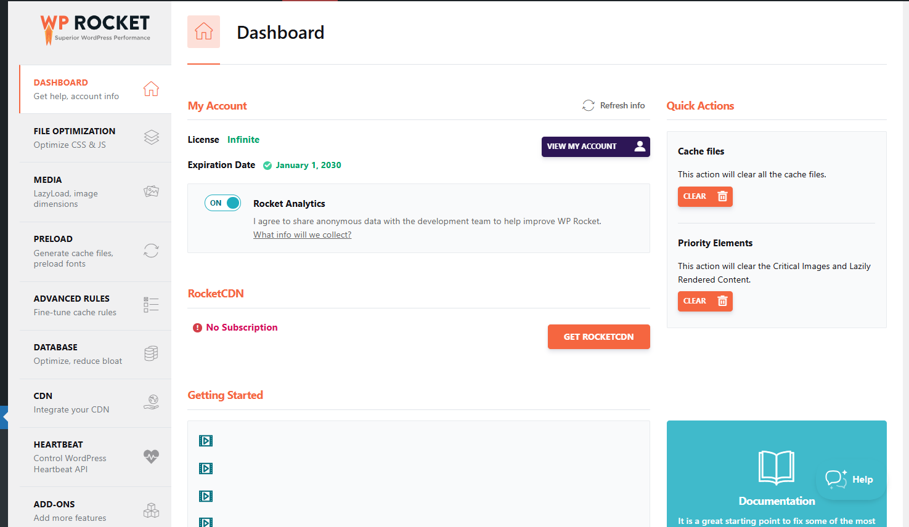Screen dimensions: 909x527
Task: Click the stacked layers icon for File Optimization
Action: (x=151, y=137)
